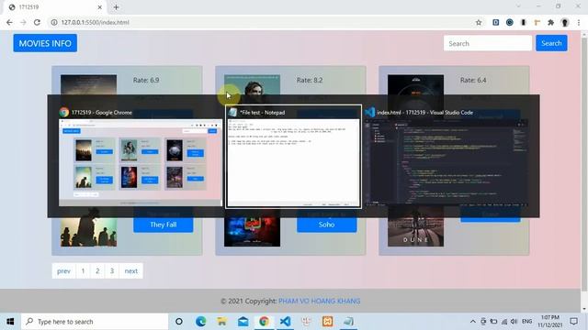Go to page 1 in the pagination

click(x=83, y=271)
